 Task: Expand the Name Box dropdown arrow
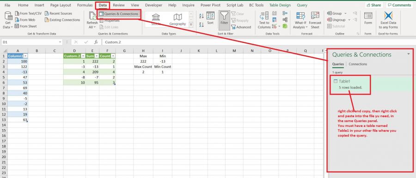(x=60, y=42)
